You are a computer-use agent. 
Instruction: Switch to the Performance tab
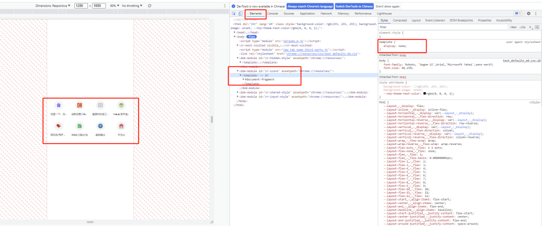pos(363,13)
